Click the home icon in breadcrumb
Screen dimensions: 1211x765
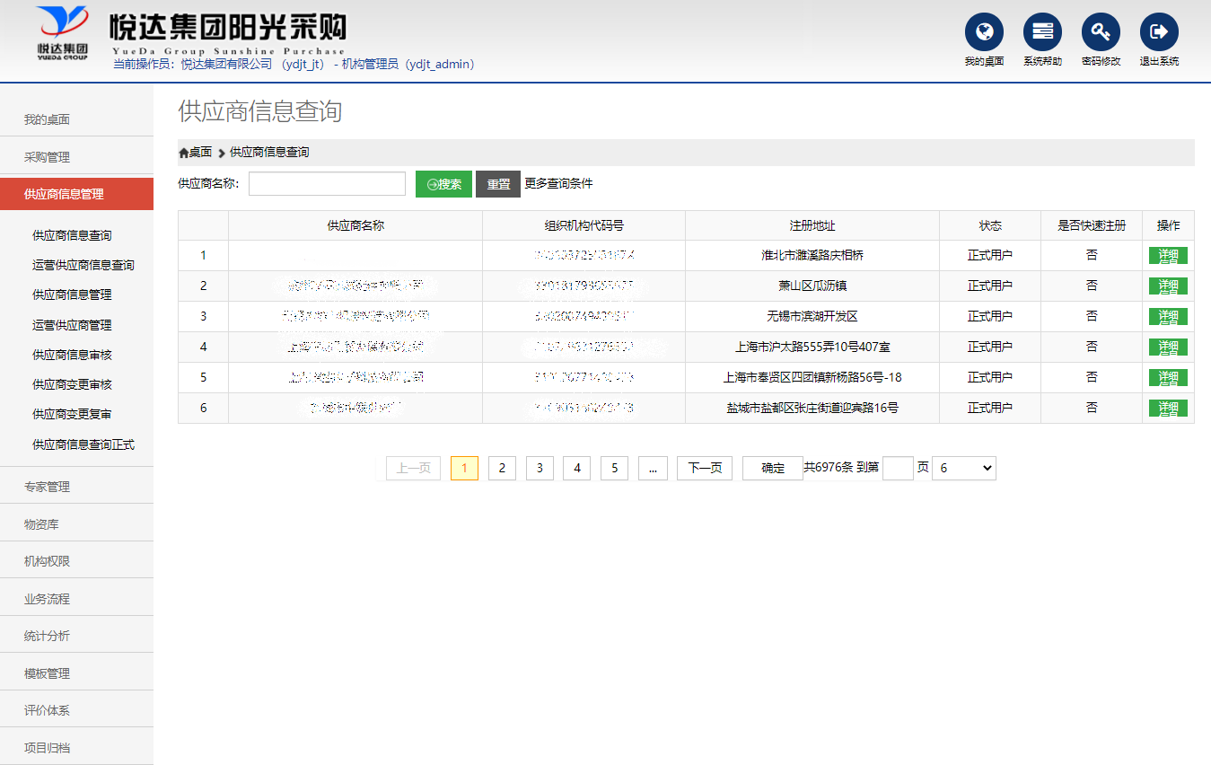(184, 153)
